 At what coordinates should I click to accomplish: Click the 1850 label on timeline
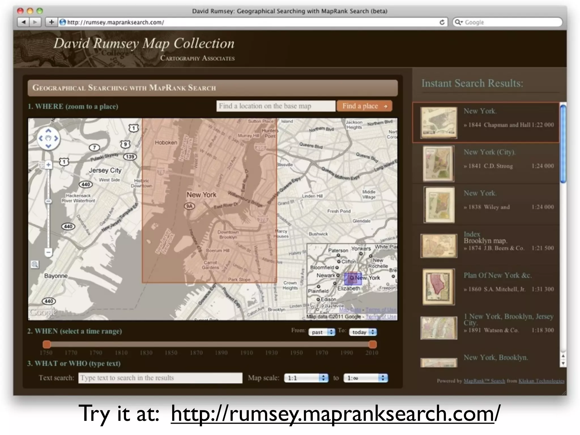click(x=171, y=353)
